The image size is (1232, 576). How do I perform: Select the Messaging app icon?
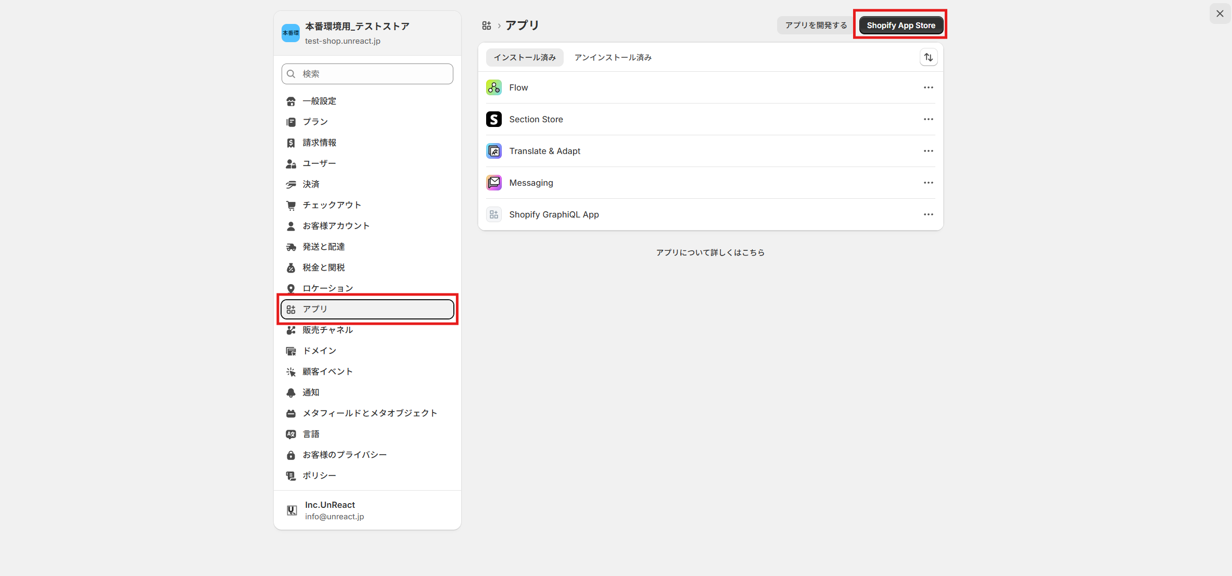point(493,183)
